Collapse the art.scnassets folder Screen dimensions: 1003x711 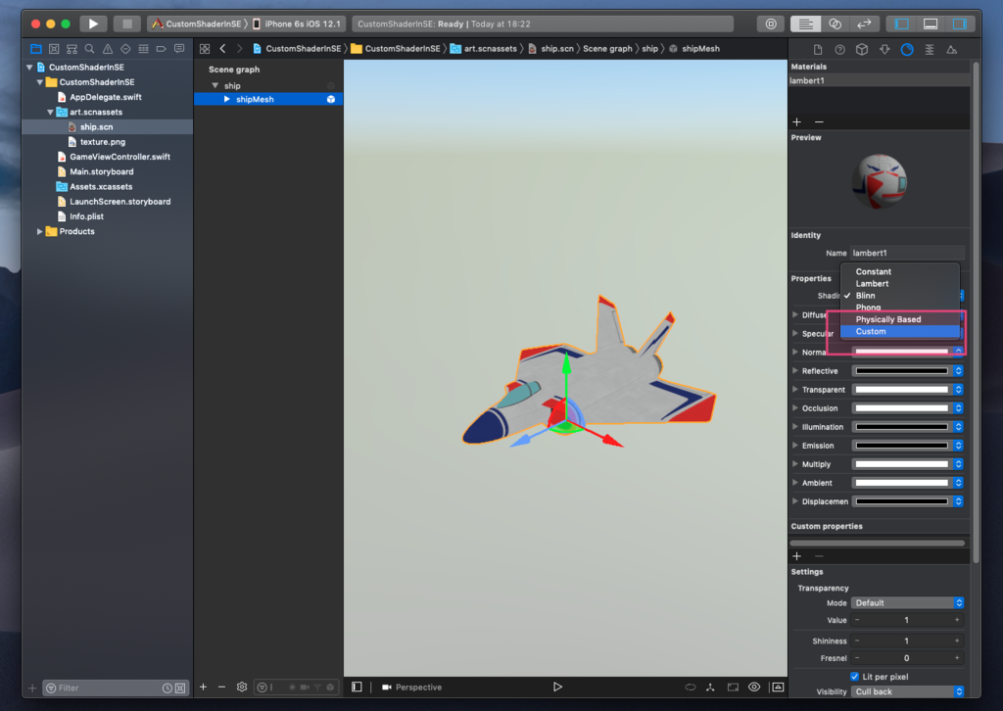(x=50, y=112)
